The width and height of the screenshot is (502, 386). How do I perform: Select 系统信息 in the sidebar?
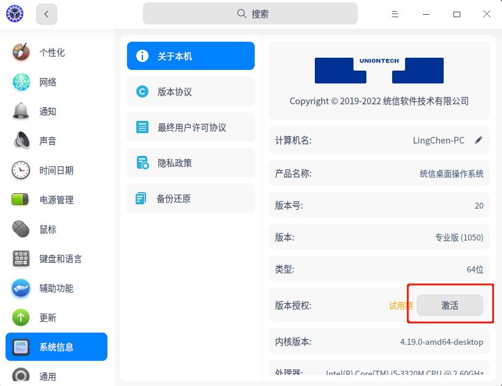point(56,347)
